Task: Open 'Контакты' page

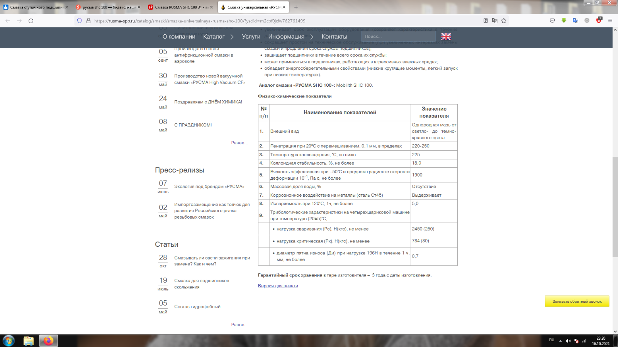Action: pos(334,37)
